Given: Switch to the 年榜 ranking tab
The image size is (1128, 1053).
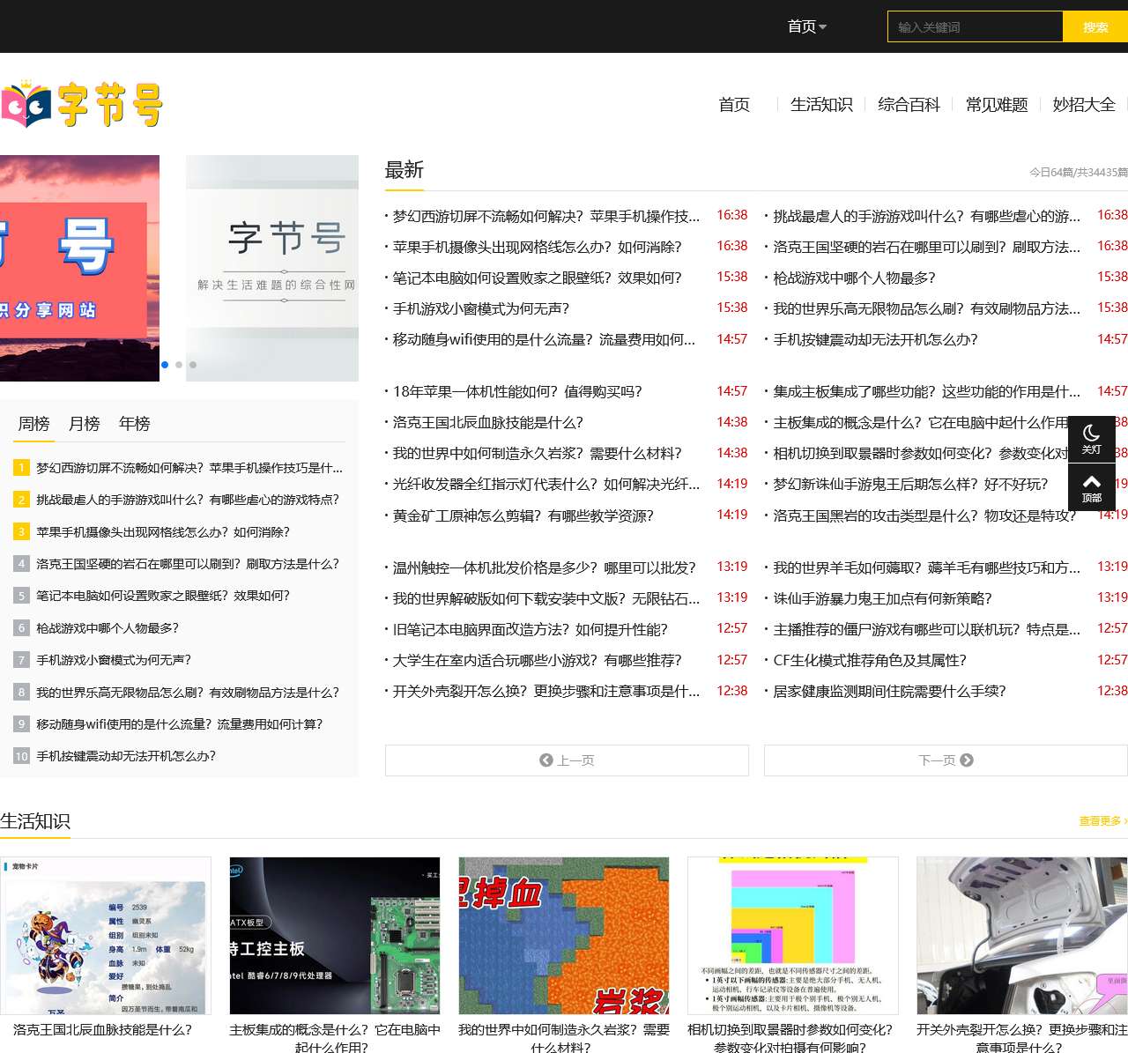Looking at the screenshot, I should tap(134, 424).
